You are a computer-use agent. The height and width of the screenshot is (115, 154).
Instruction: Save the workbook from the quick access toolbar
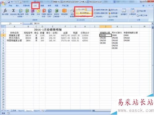point(9,2)
